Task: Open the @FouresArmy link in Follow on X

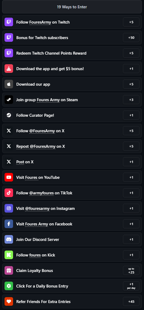Action: coord(42,131)
